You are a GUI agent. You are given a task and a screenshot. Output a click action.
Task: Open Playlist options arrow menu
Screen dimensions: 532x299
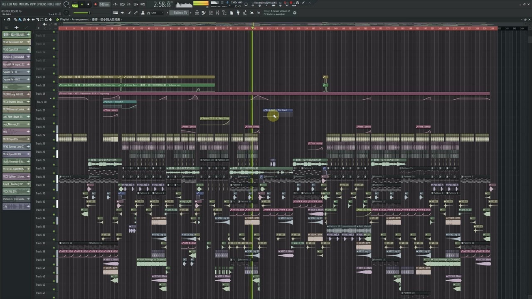pyautogui.click(x=4, y=20)
